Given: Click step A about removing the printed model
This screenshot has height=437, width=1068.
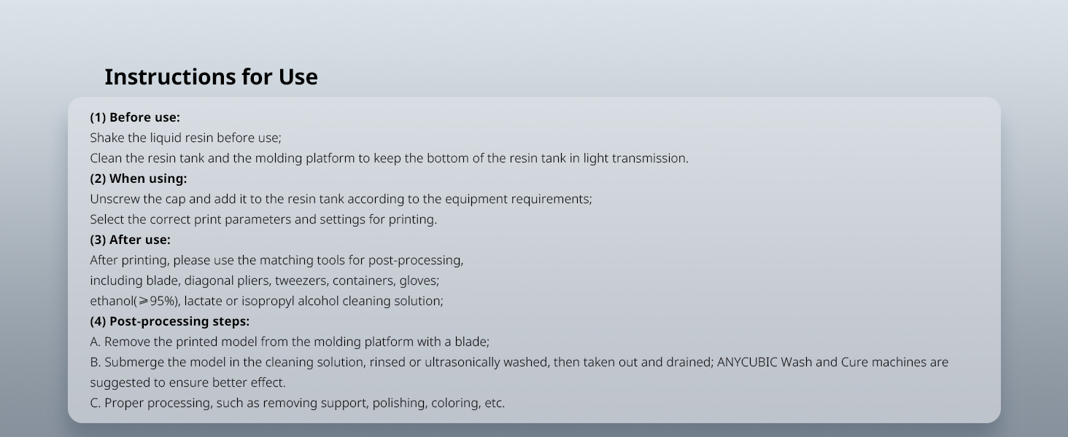Looking at the screenshot, I should 290,342.
